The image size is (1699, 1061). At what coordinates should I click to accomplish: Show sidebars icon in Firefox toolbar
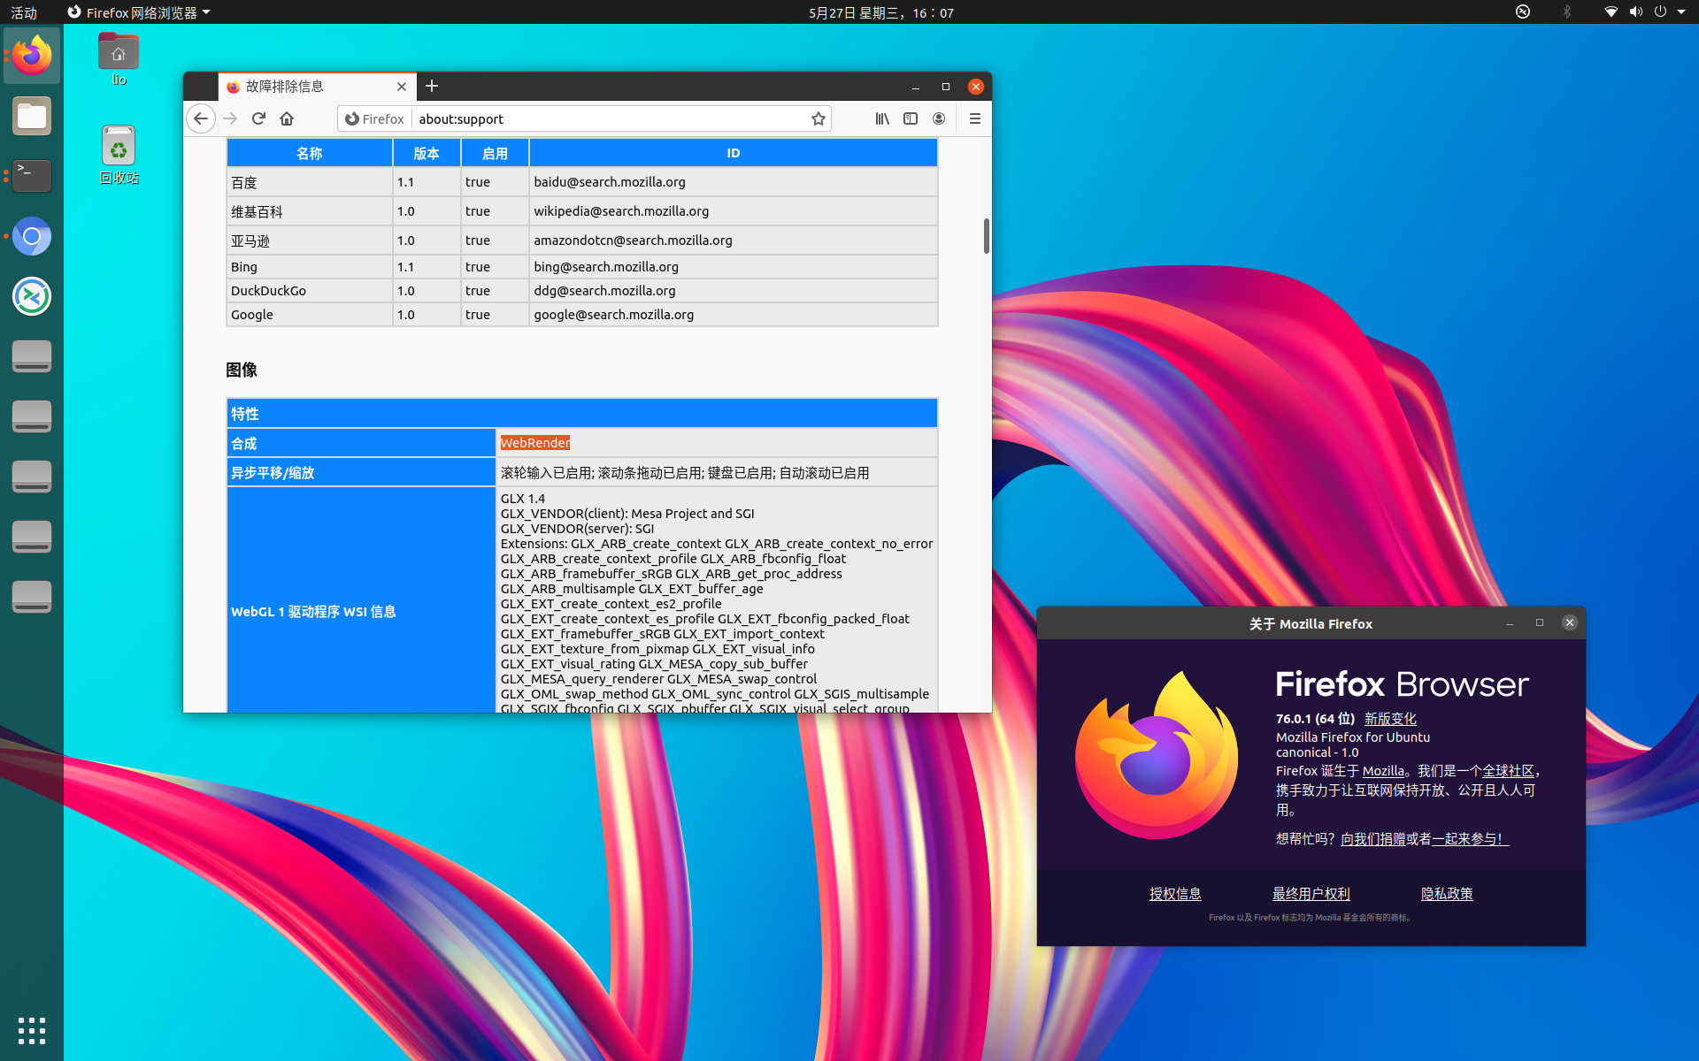point(911,118)
